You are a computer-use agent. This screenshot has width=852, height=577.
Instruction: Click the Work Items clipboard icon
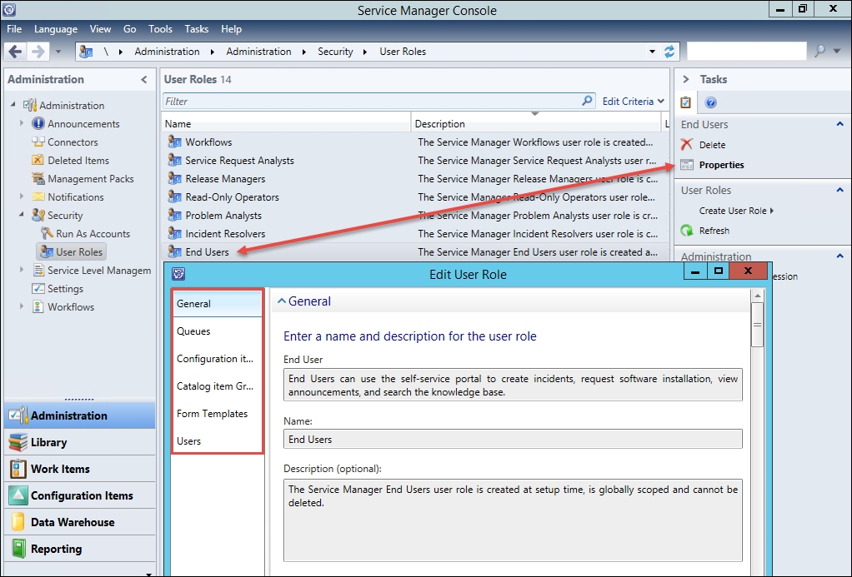click(18, 469)
